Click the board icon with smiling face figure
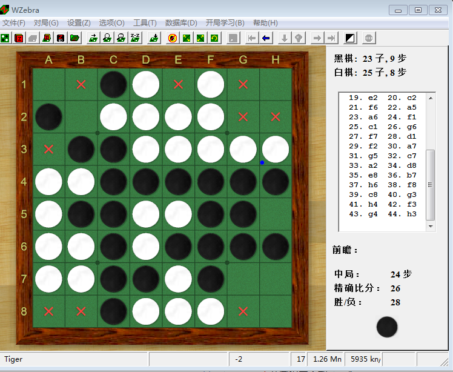The image size is (453, 372). (x=121, y=38)
